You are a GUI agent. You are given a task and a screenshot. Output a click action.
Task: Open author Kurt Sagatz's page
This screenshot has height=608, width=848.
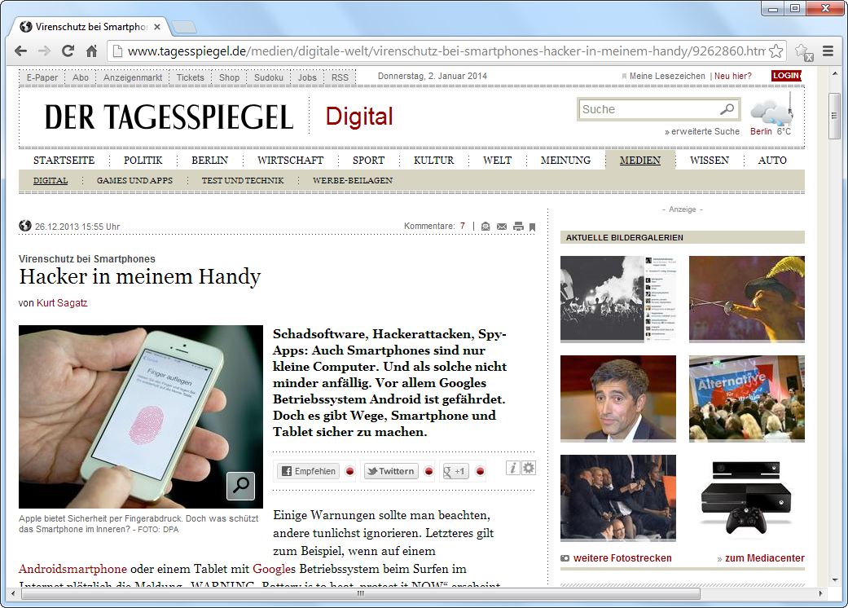pyautogui.click(x=62, y=303)
